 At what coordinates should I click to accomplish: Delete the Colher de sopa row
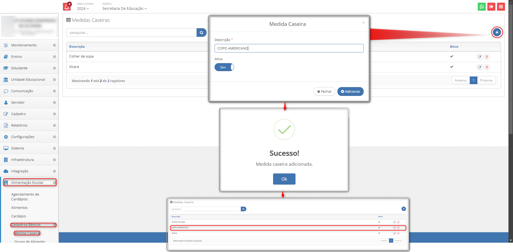[x=487, y=56]
